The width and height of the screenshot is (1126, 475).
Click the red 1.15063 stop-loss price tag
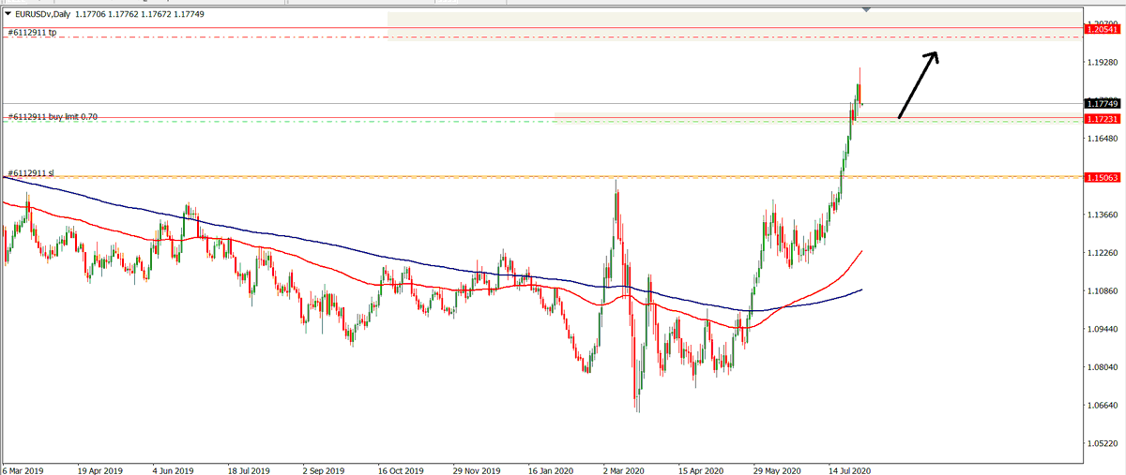1102,176
